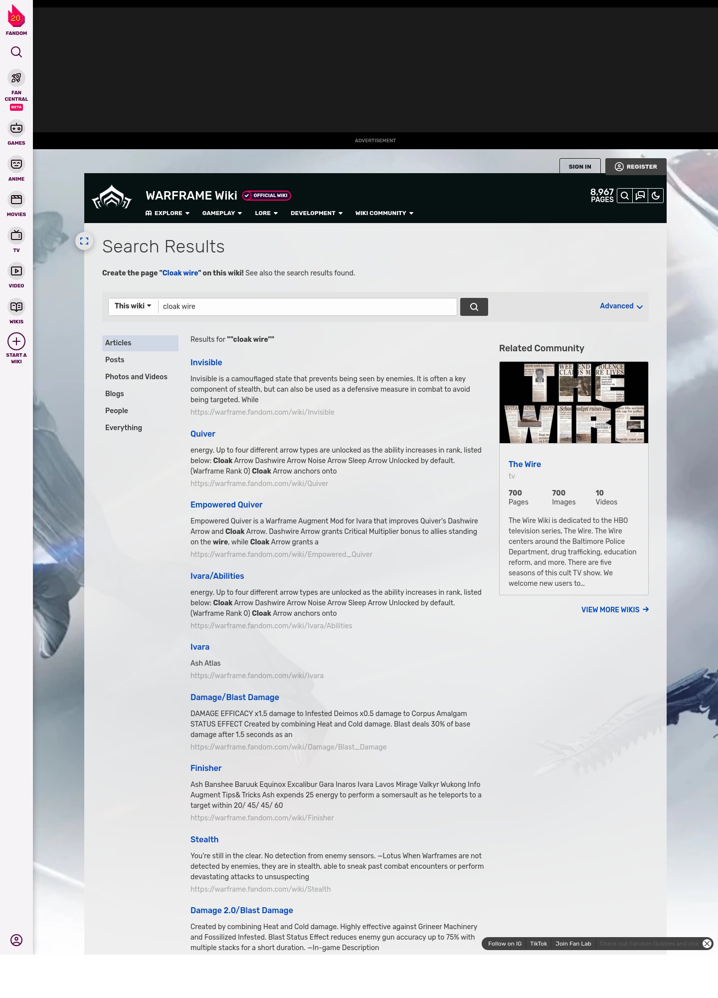Click the Official Wiki badge
The image size is (718, 998).
[x=267, y=196]
